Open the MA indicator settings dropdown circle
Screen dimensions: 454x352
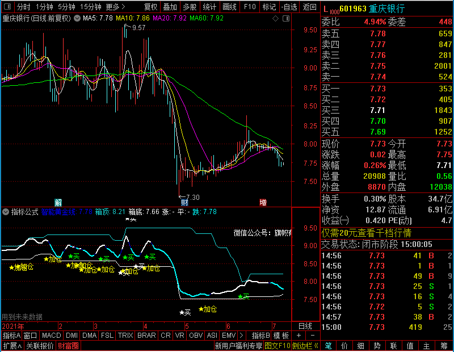(77, 18)
